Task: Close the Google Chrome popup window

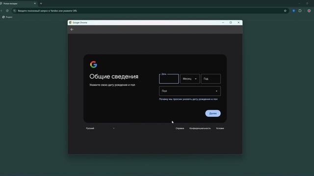Action: (238, 22)
